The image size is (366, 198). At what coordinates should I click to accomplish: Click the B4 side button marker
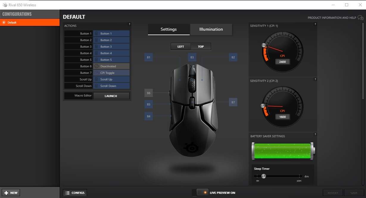tap(148, 116)
